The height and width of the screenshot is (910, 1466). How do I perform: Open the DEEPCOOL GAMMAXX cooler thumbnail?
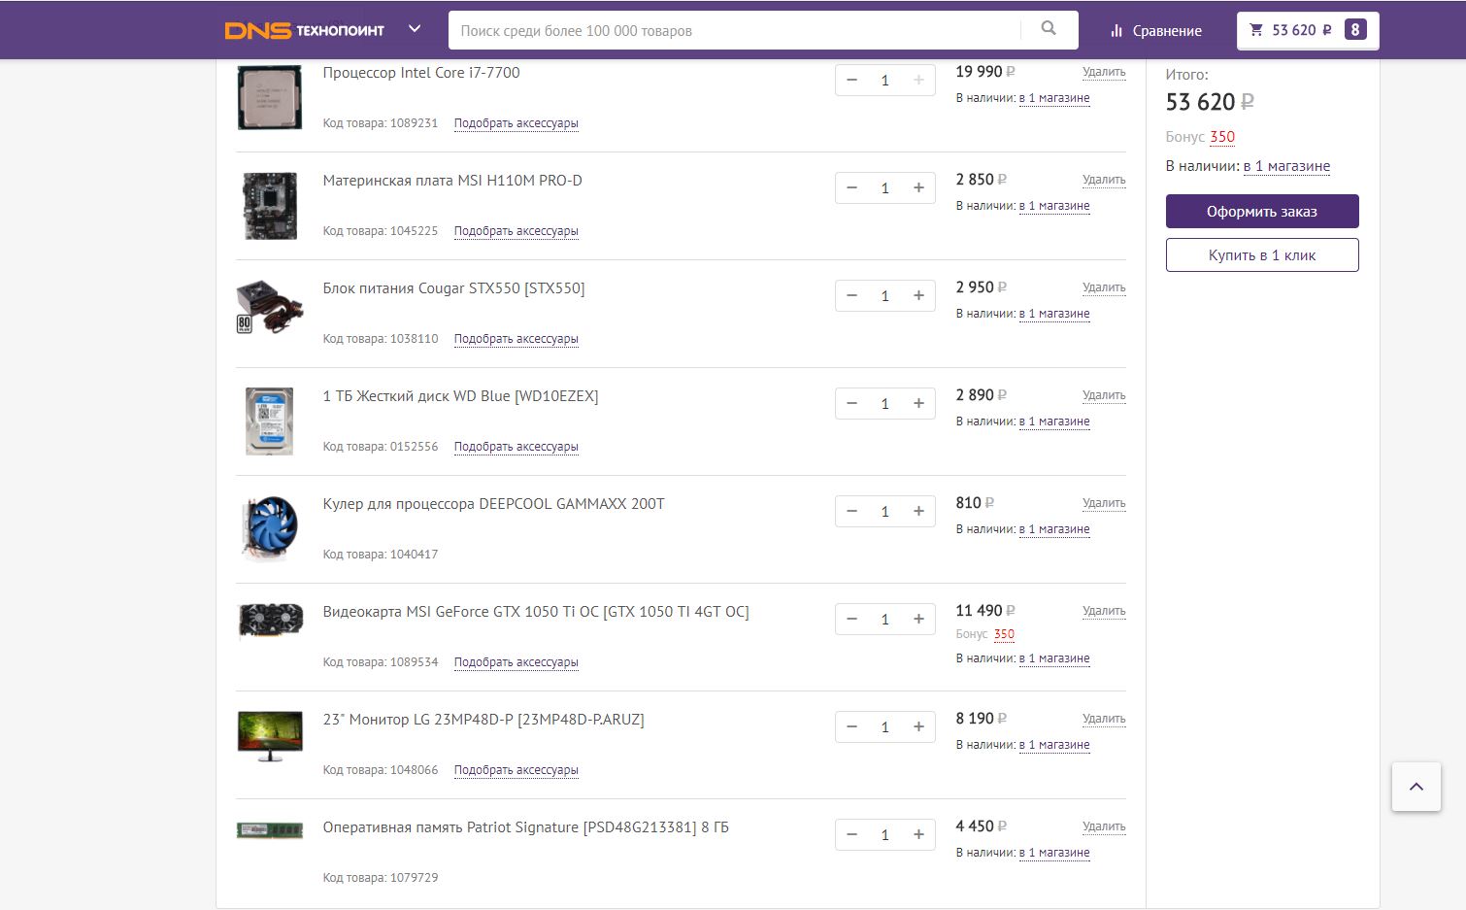[270, 528]
